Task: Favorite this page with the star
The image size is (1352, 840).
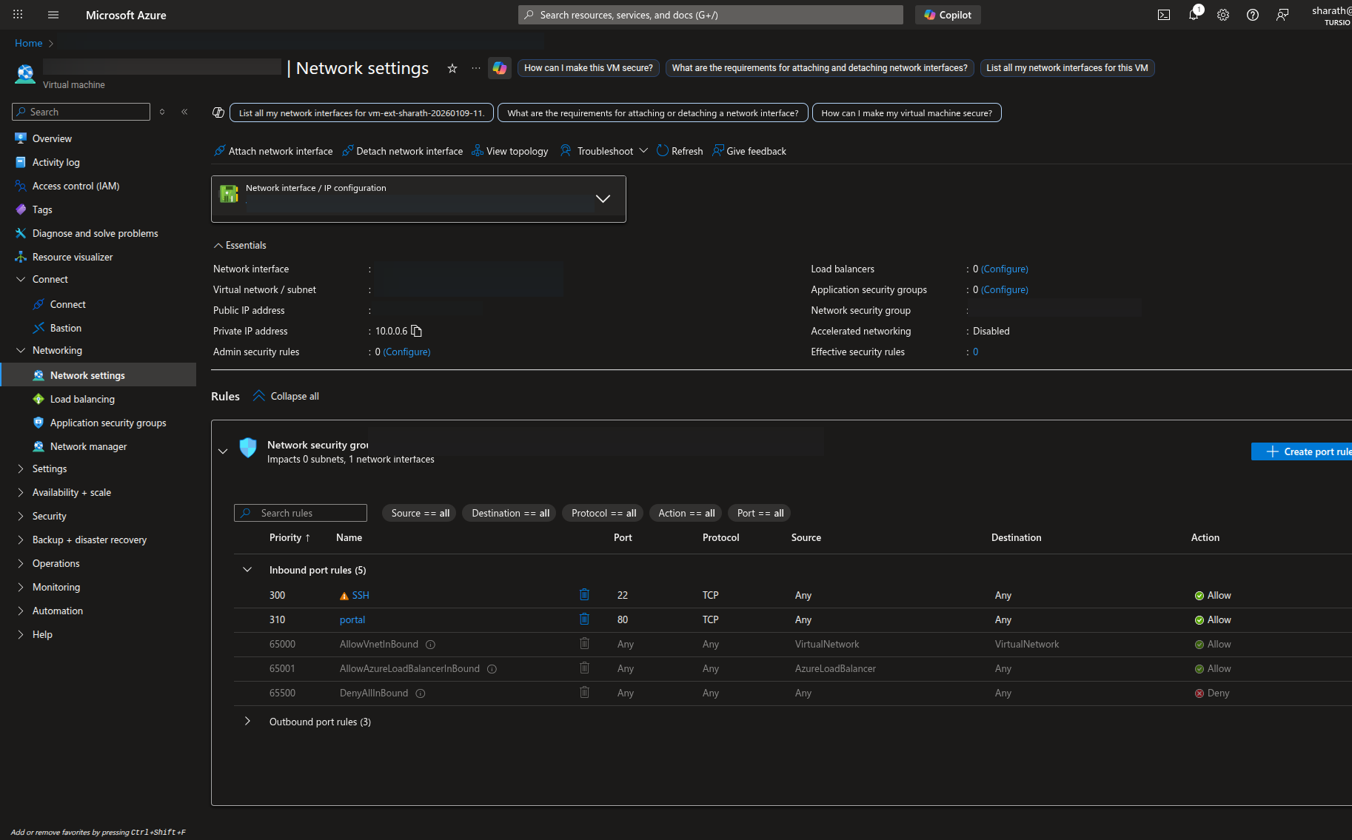Action: click(452, 68)
